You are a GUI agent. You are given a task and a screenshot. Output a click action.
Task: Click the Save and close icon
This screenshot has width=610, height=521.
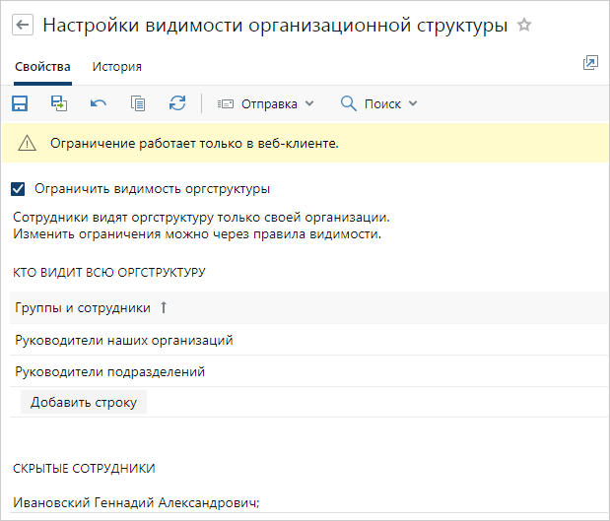tap(59, 103)
